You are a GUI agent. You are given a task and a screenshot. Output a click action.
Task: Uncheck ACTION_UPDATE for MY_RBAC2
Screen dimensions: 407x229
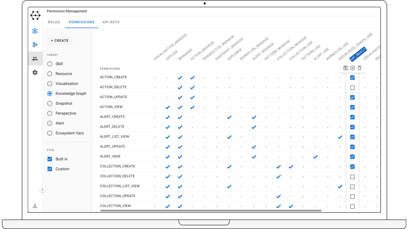click(x=352, y=97)
